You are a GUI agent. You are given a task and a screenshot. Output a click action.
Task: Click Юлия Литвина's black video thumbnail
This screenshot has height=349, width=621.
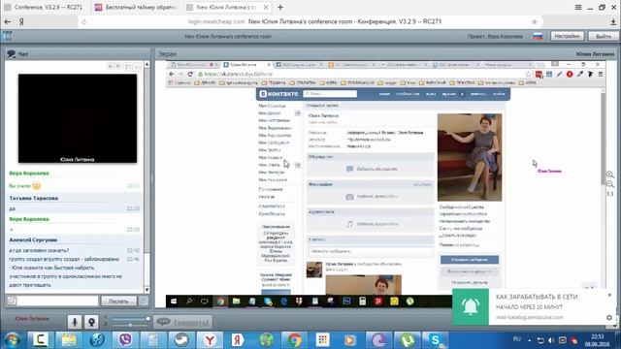(78, 118)
